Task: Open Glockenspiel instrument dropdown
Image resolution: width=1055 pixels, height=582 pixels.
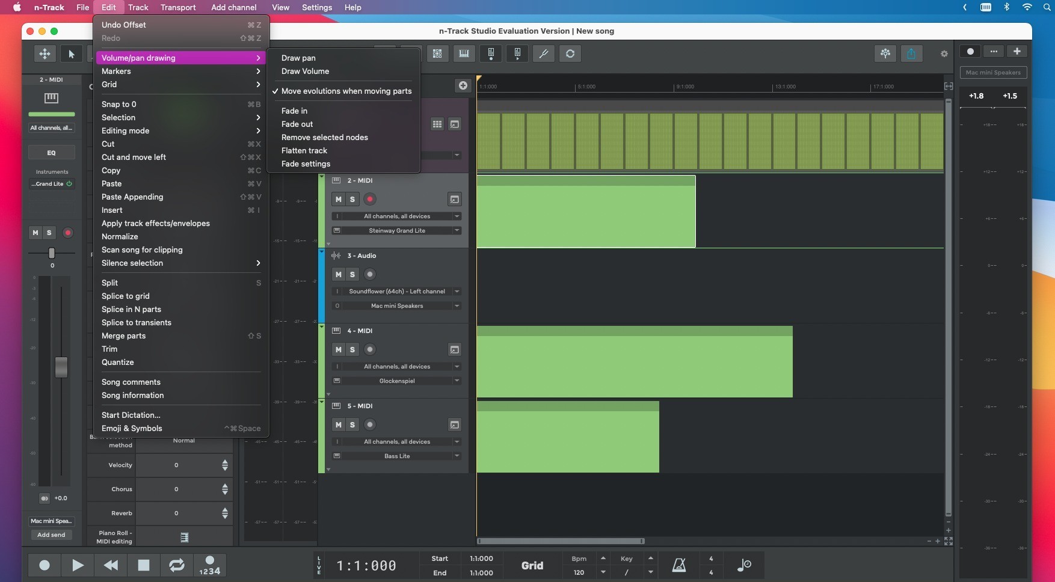Action: (397, 381)
